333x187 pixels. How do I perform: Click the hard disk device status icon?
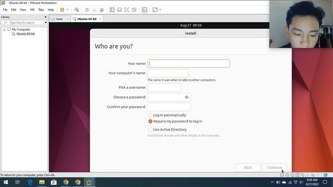click(x=282, y=175)
